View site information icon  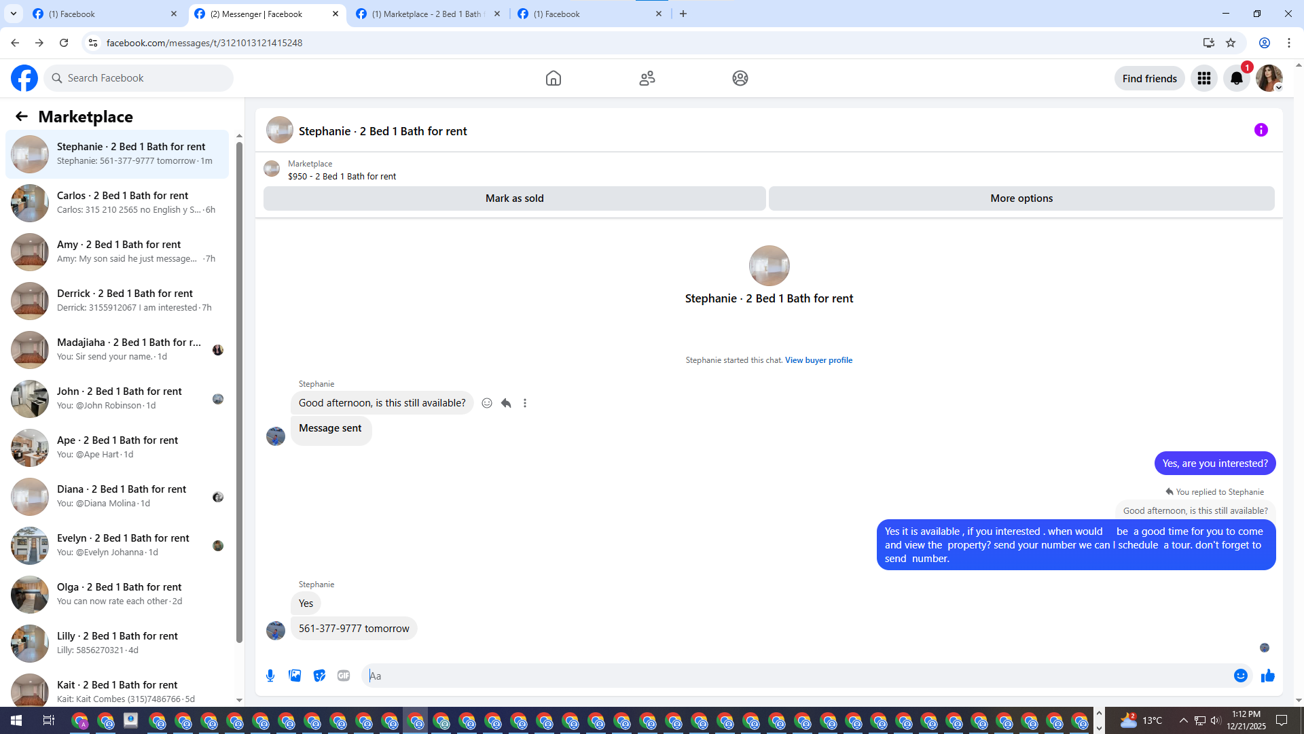coord(93,43)
